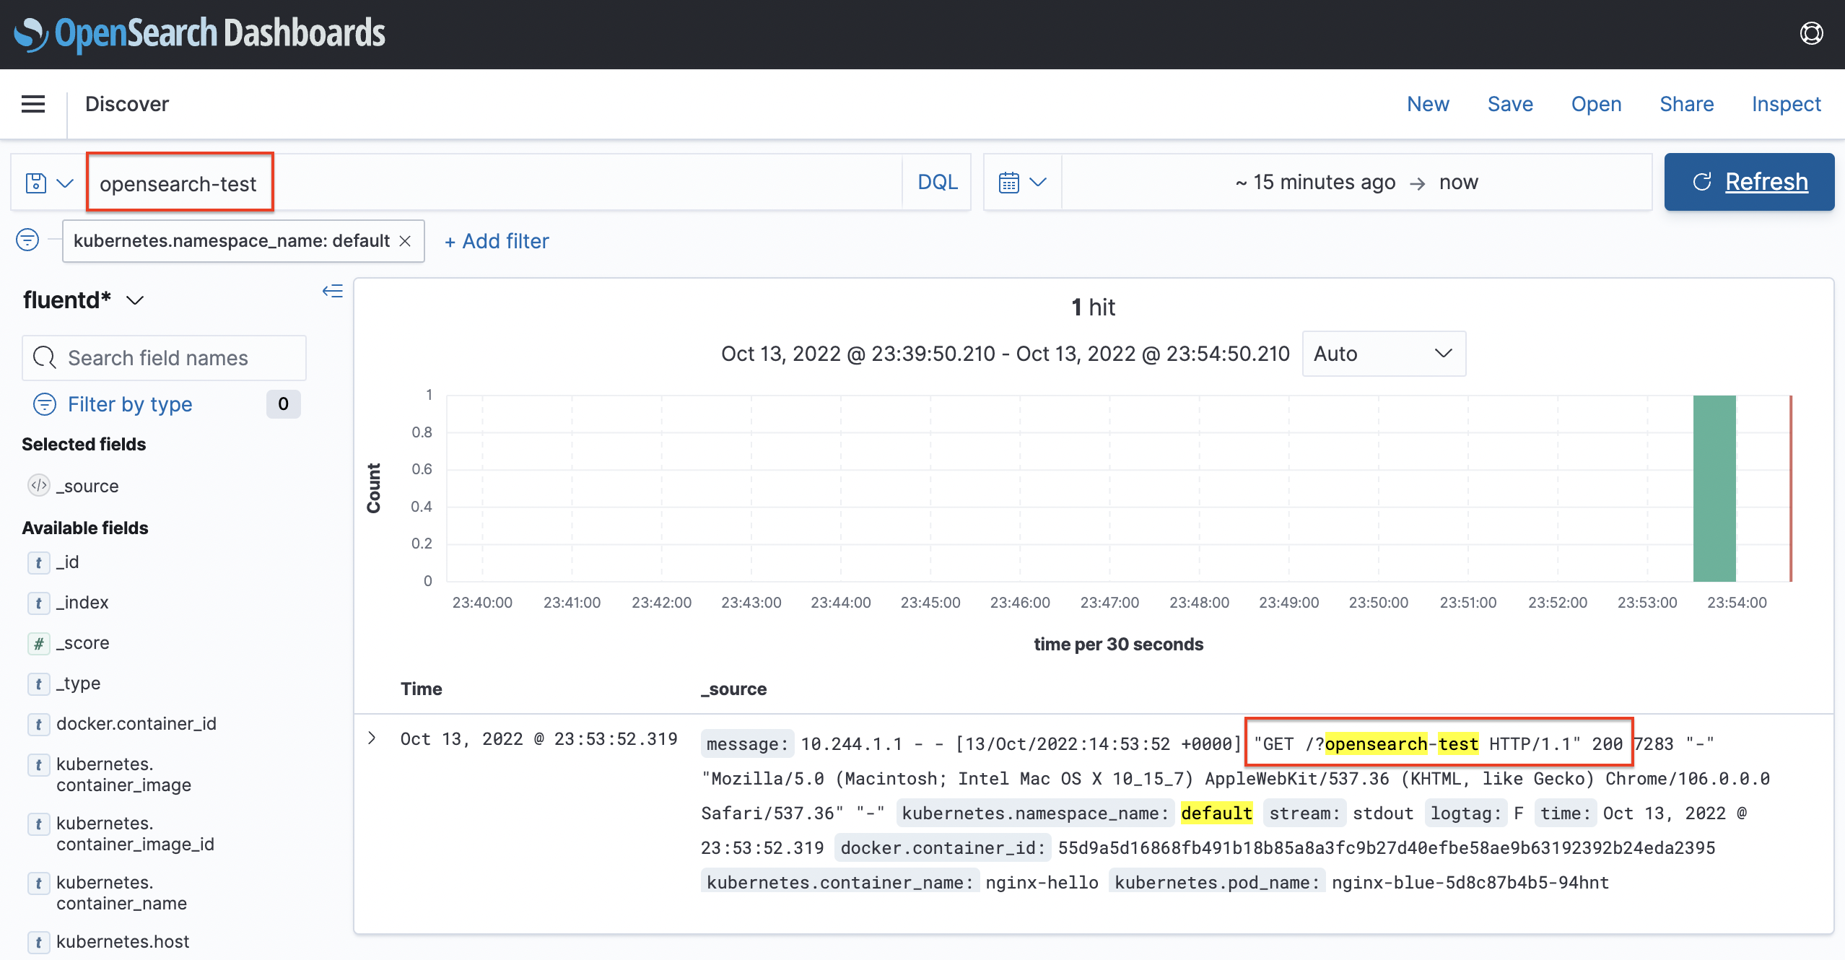Viewport: 1845px width, 960px height.
Task: Set end time now
Action: tap(1458, 182)
